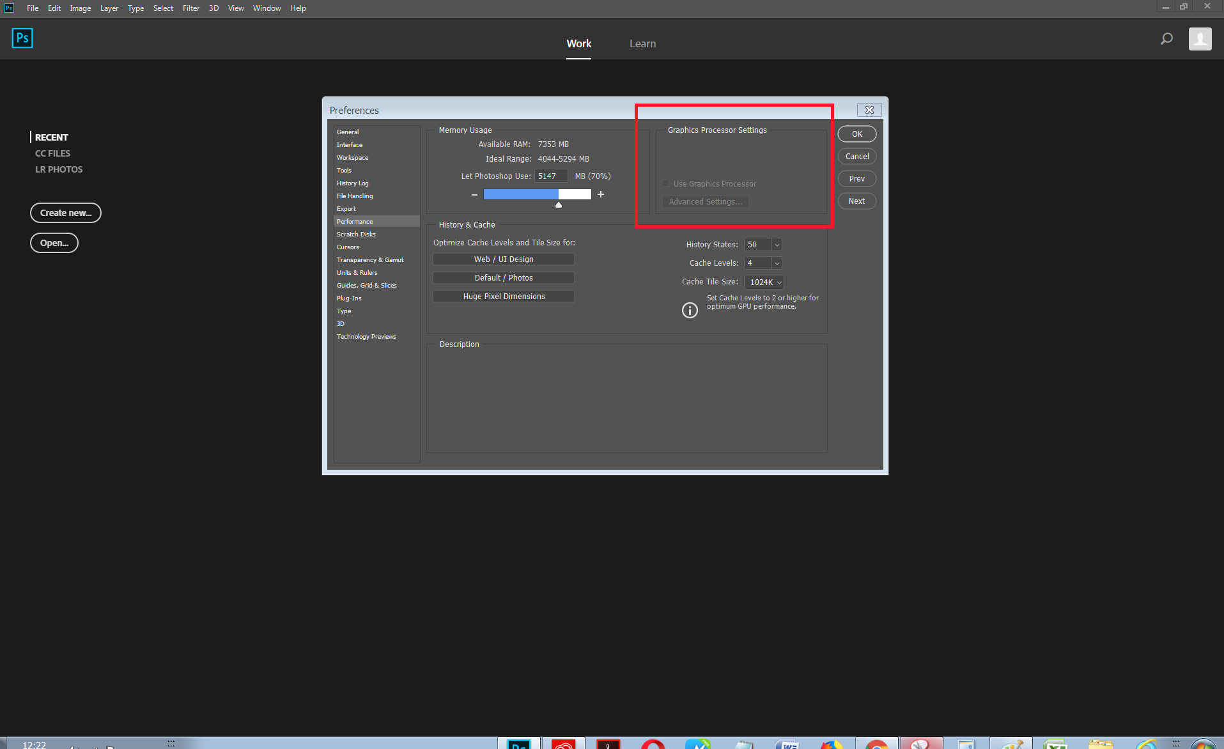Open the Help menu
Screen dimensions: 1224x749
[298, 8]
